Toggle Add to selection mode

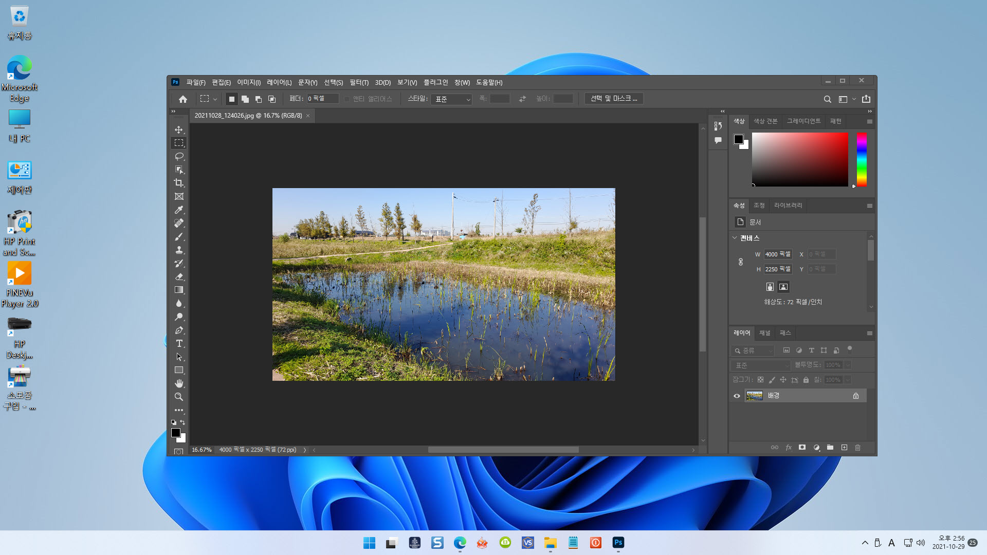[x=245, y=99]
